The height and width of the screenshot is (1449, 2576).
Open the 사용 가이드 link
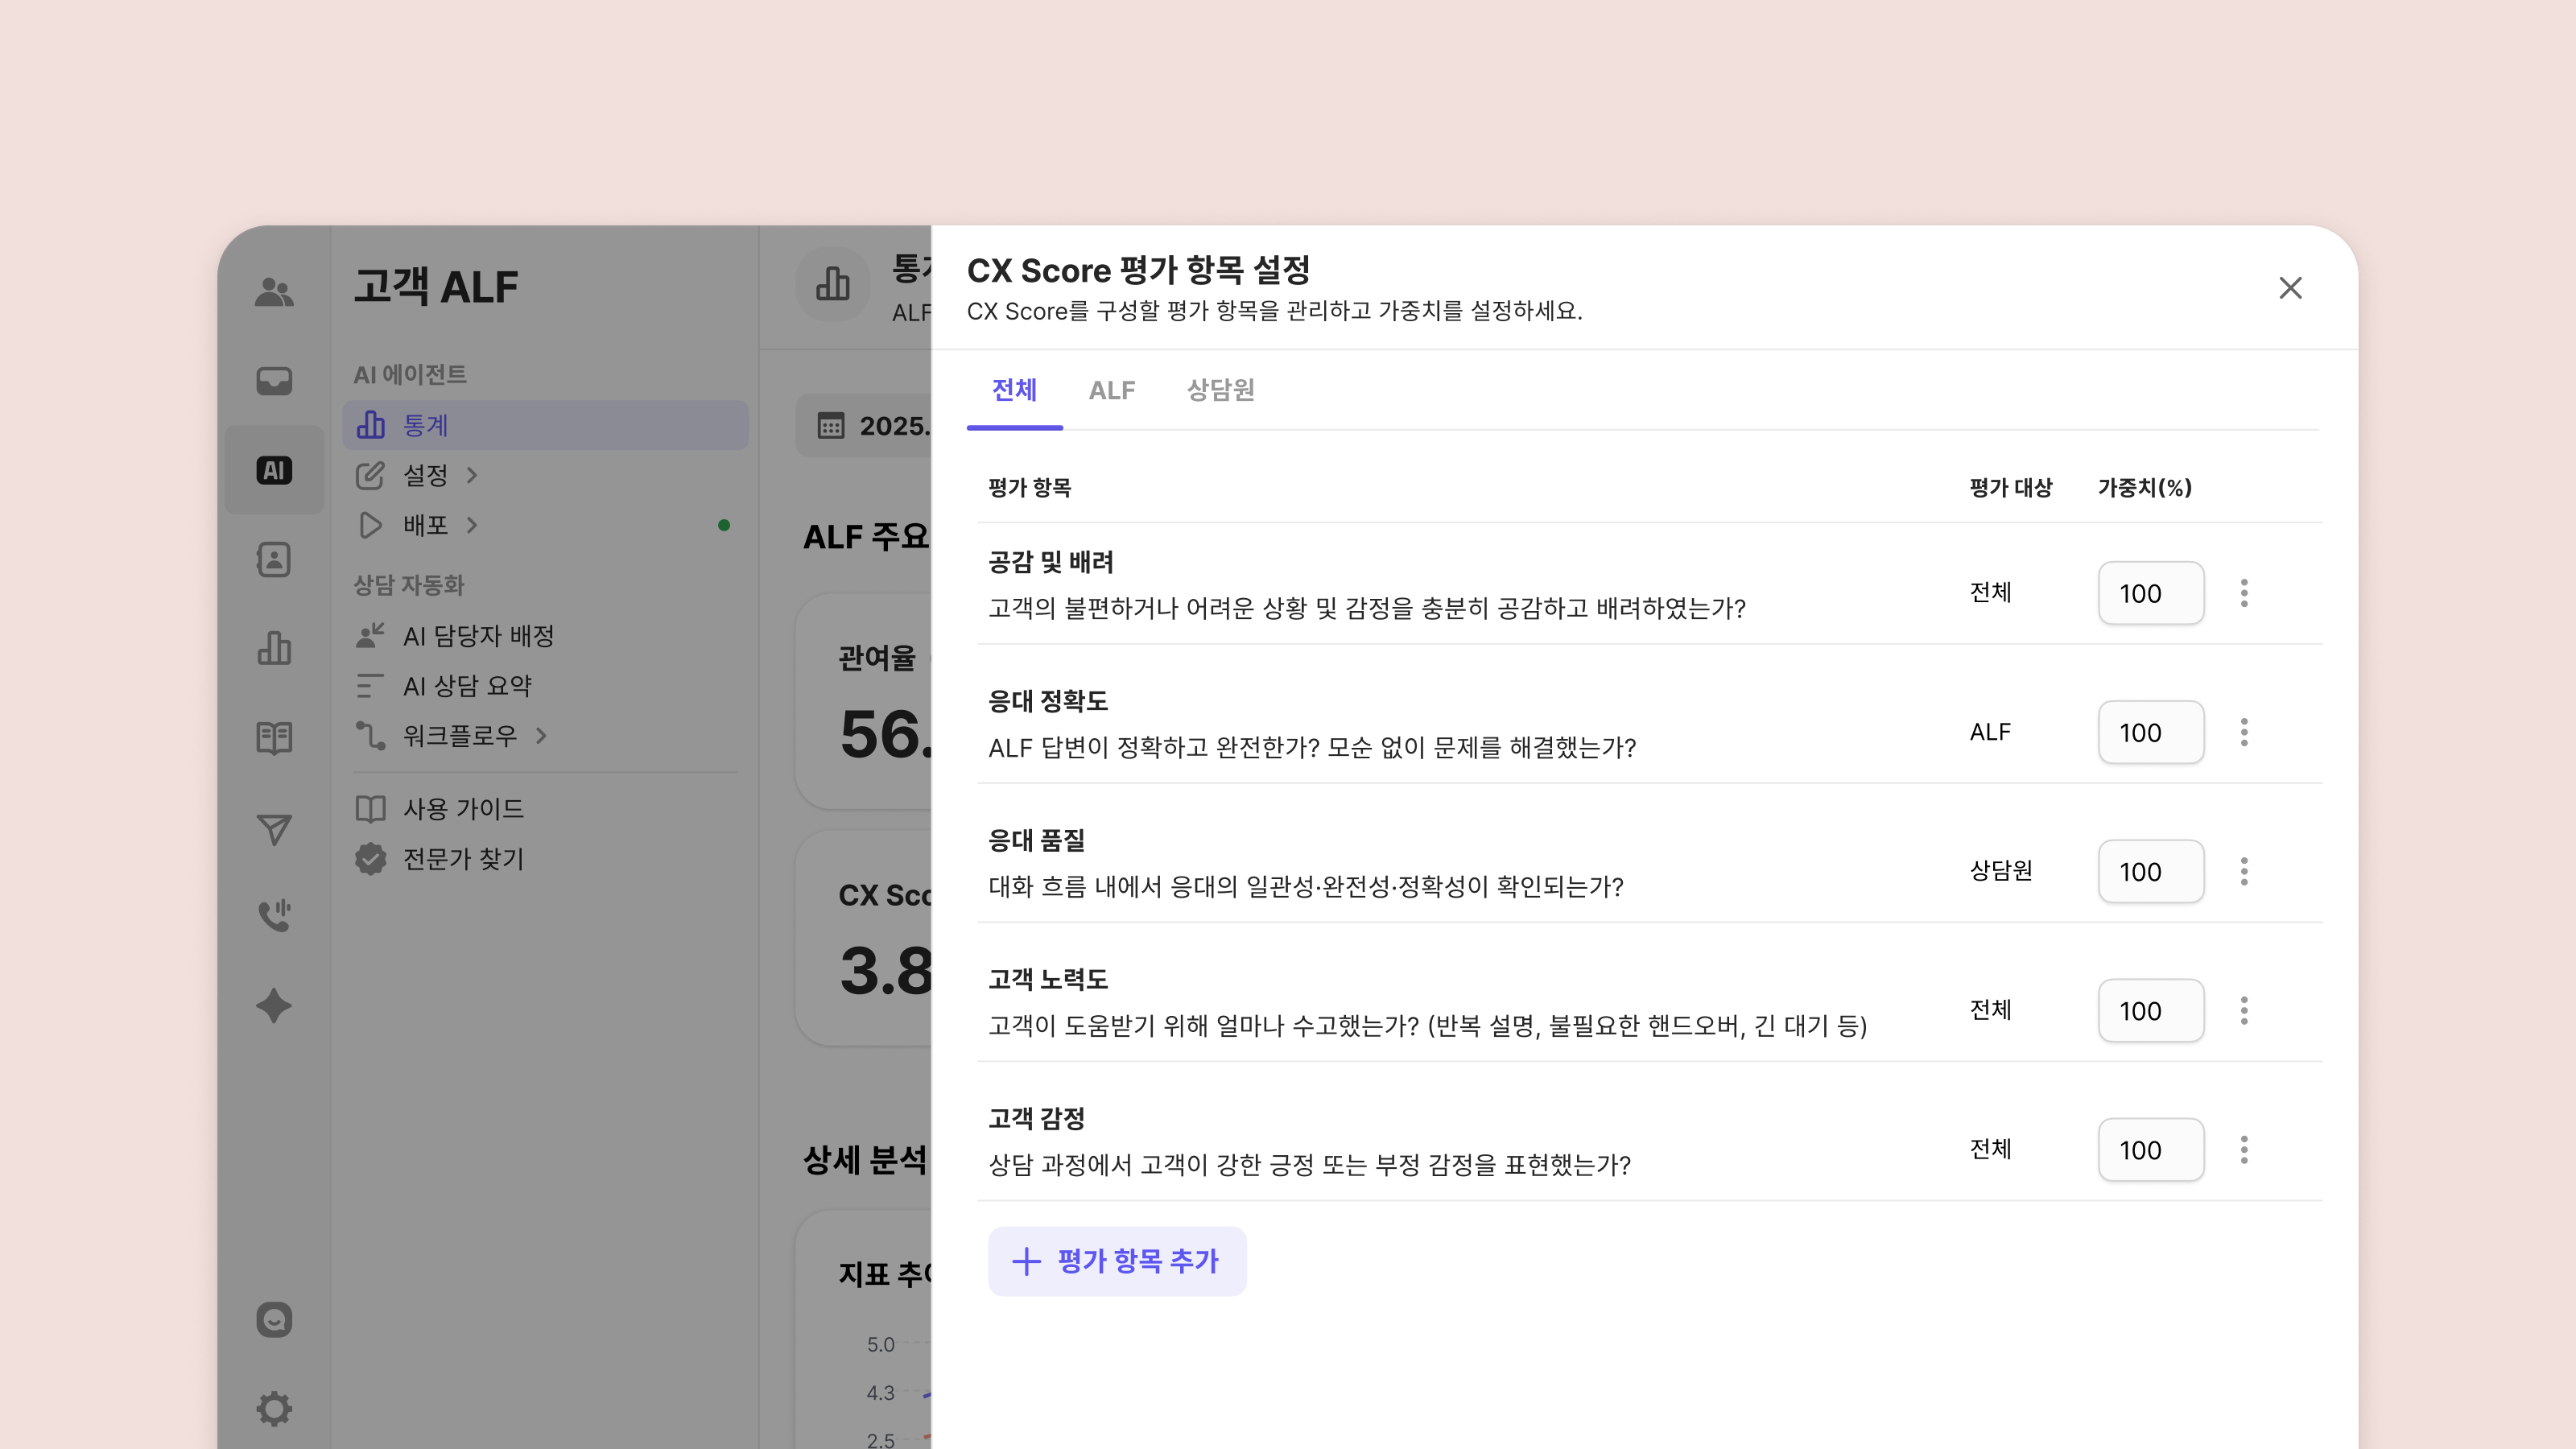tap(462, 808)
